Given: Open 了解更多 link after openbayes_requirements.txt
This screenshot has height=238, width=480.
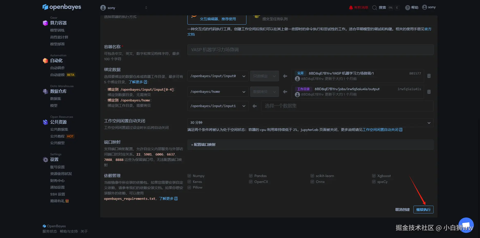Looking at the screenshot, I should pyautogui.click(x=168, y=199).
